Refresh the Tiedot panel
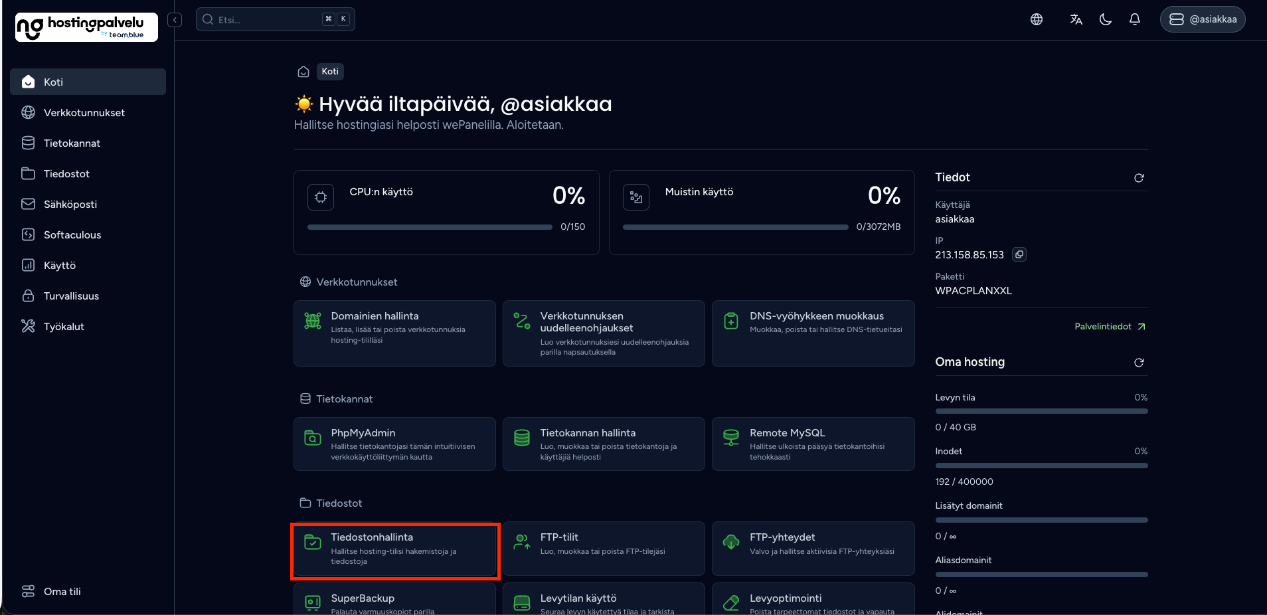 tap(1139, 178)
